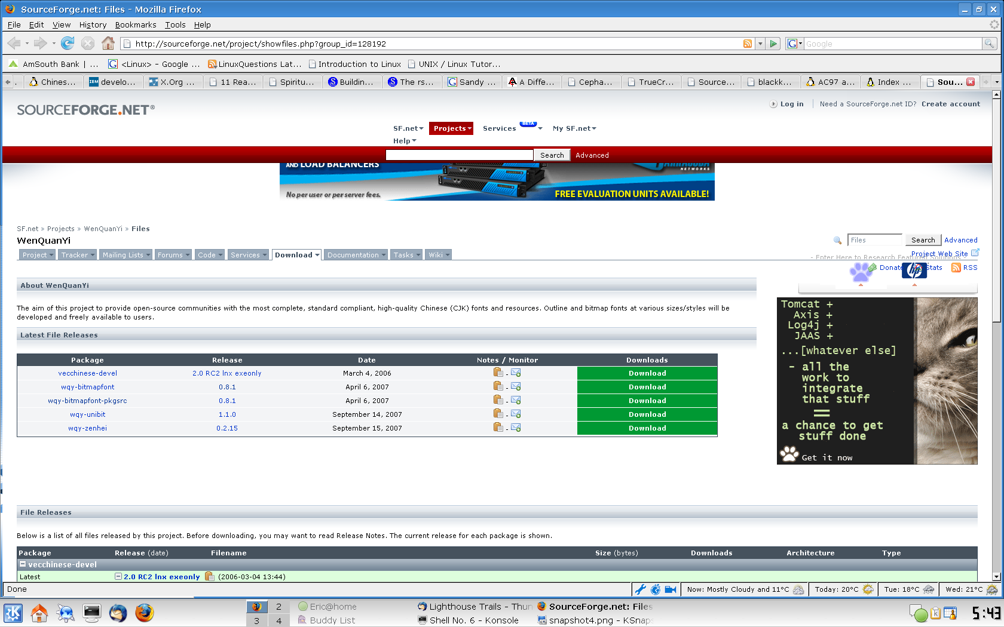
Task: Click the Advanced link in red bar
Action: tap(592, 155)
